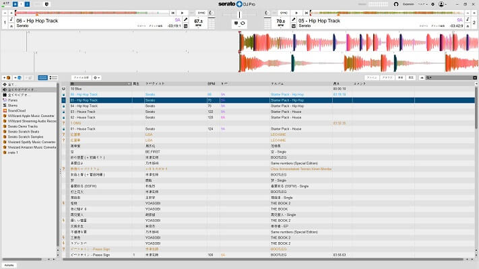Viewport: 479px width, 269px height.
Task: Open left deck beatgrid edit pencil
Action: pyautogui.click(x=185, y=20)
